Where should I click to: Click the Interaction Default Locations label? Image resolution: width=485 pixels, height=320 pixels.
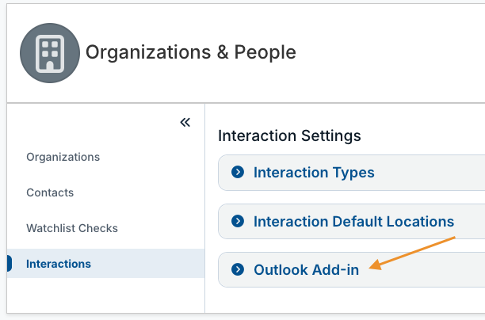click(x=354, y=221)
